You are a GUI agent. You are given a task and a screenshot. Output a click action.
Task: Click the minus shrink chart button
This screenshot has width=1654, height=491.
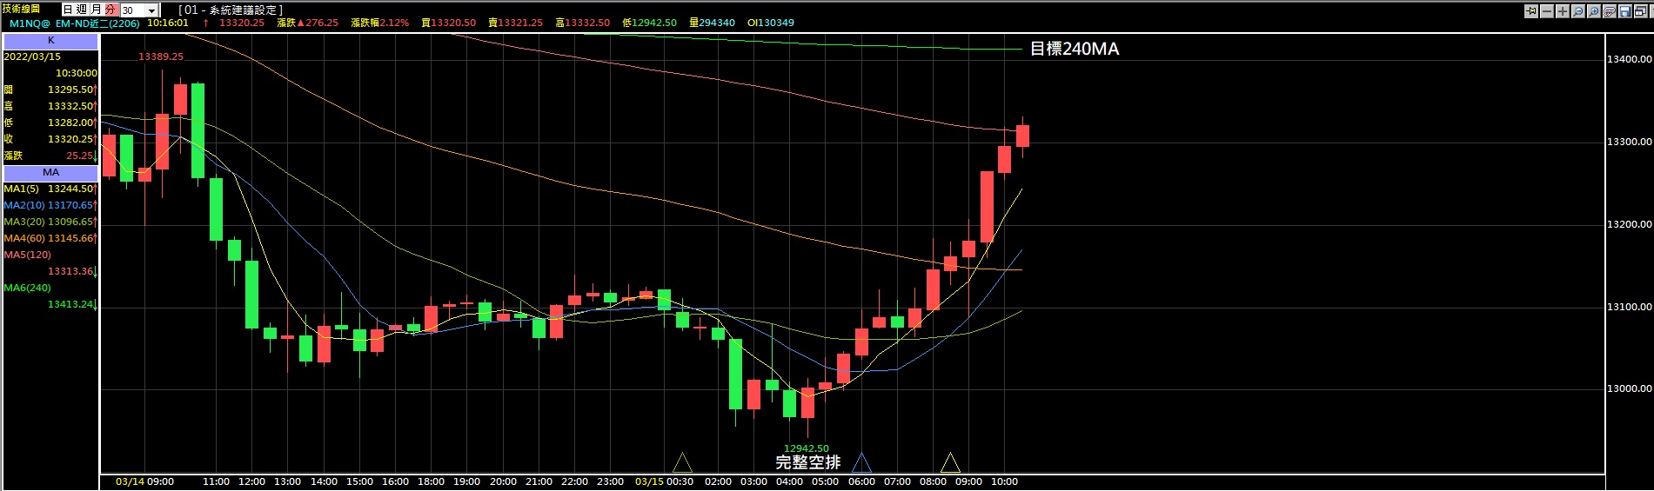[1547, 11]
